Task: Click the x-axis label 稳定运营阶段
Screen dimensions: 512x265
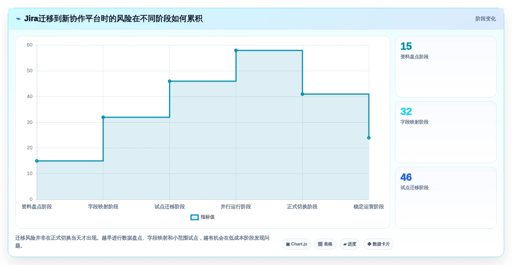Action: (369, 207)
